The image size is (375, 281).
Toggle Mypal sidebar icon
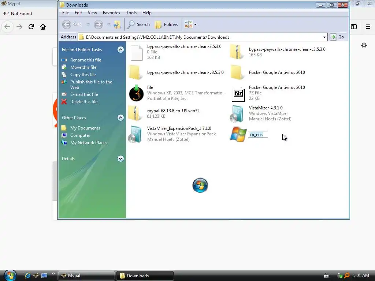click(x=354, y=27)
